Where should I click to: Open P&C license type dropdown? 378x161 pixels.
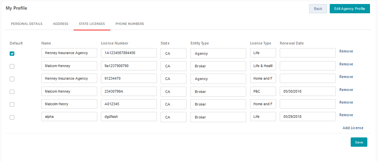(263, 91)
